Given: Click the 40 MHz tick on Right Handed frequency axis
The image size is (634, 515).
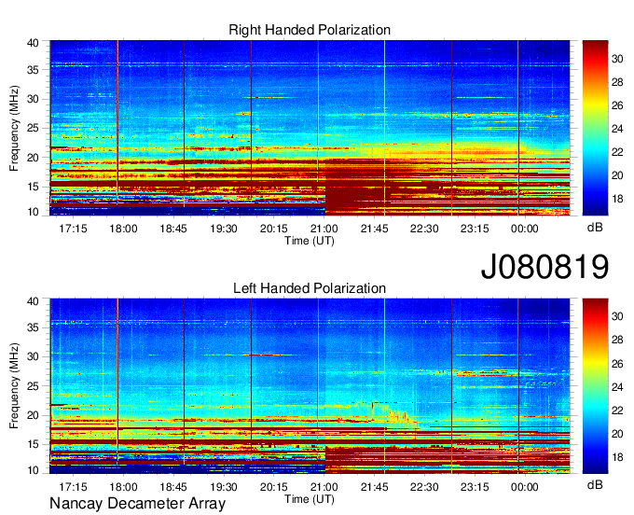Looking at the screenshot, I should [33, 43].
